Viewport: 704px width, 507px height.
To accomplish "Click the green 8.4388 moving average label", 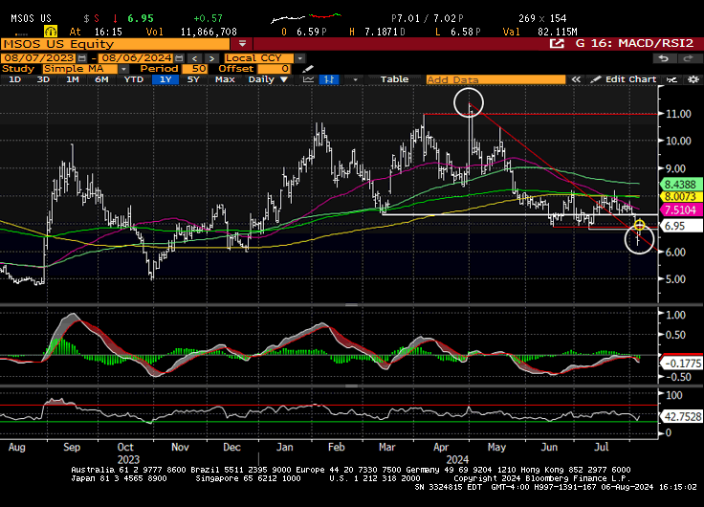I will [680, 185].
